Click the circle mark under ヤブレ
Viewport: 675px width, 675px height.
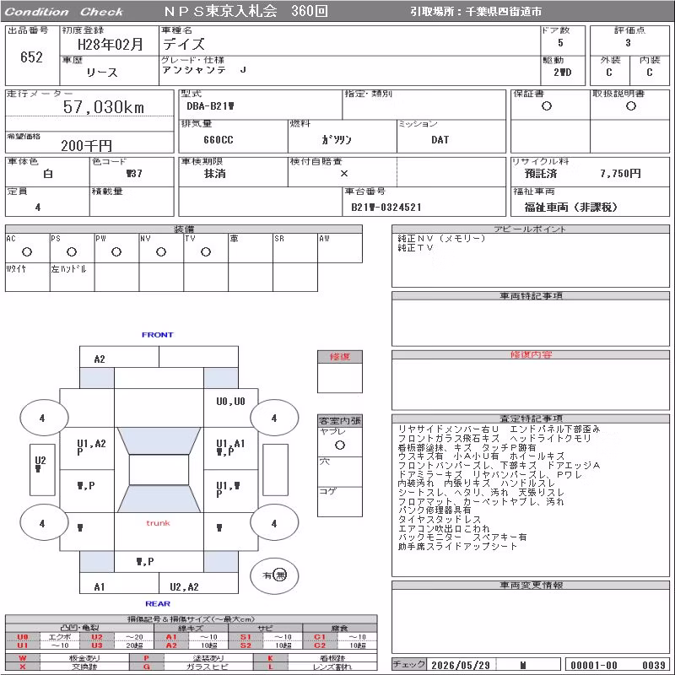[340, 445]
